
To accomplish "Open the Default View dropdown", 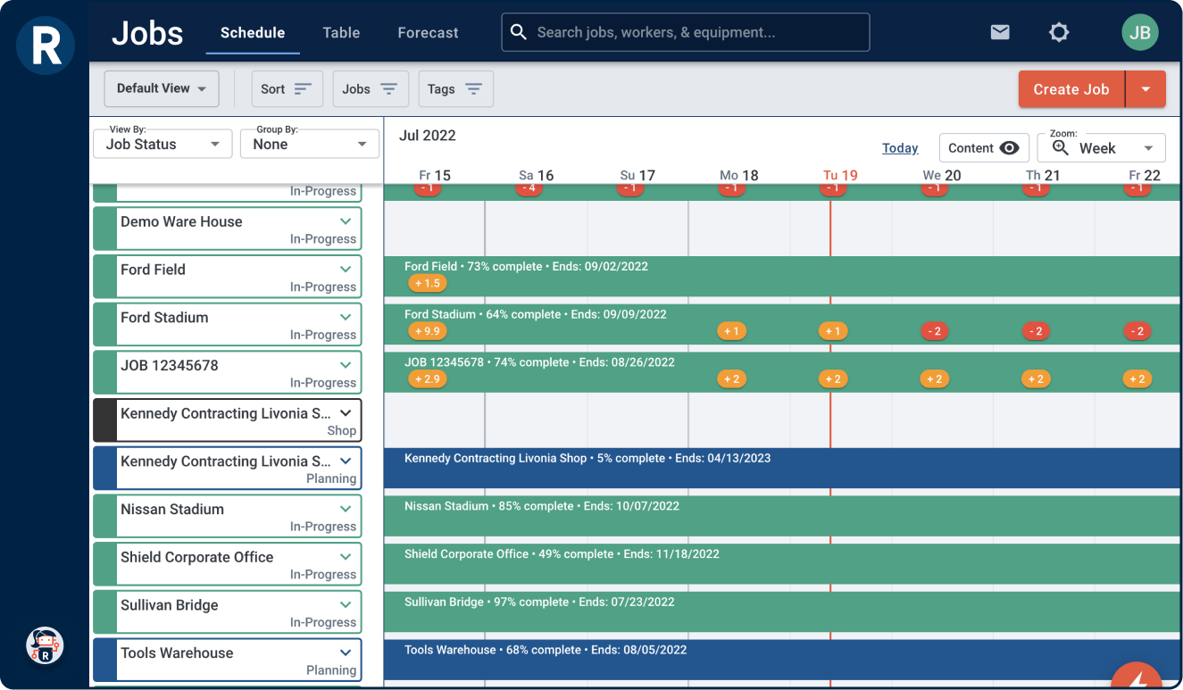I will [162, 88].
